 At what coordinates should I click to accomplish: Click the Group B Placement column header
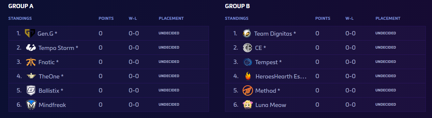tap(388, 18)
